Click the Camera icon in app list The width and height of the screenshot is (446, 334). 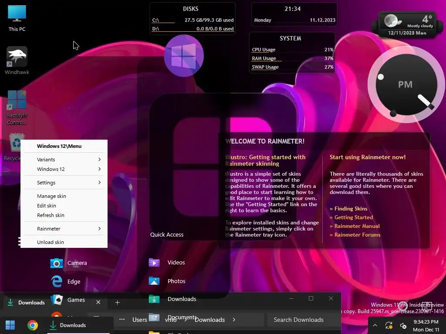(56, 263)
